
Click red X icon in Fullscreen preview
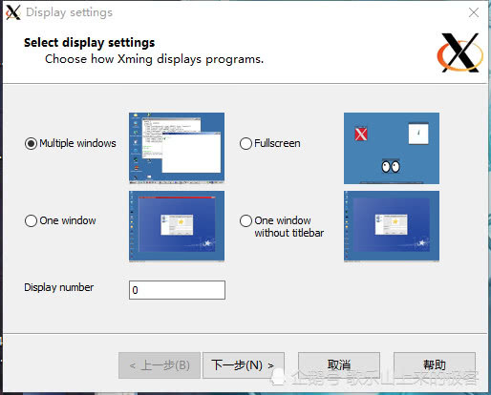(x=361, y=134)
